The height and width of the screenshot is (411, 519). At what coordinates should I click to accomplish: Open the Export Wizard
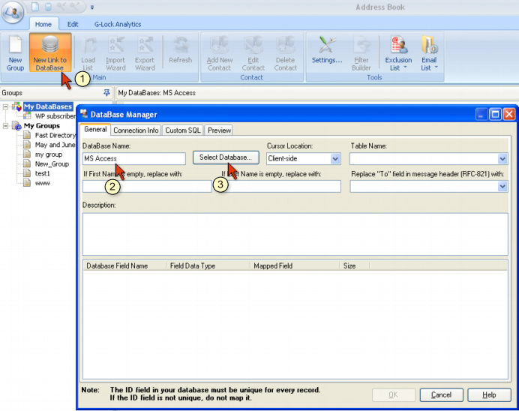145,53
